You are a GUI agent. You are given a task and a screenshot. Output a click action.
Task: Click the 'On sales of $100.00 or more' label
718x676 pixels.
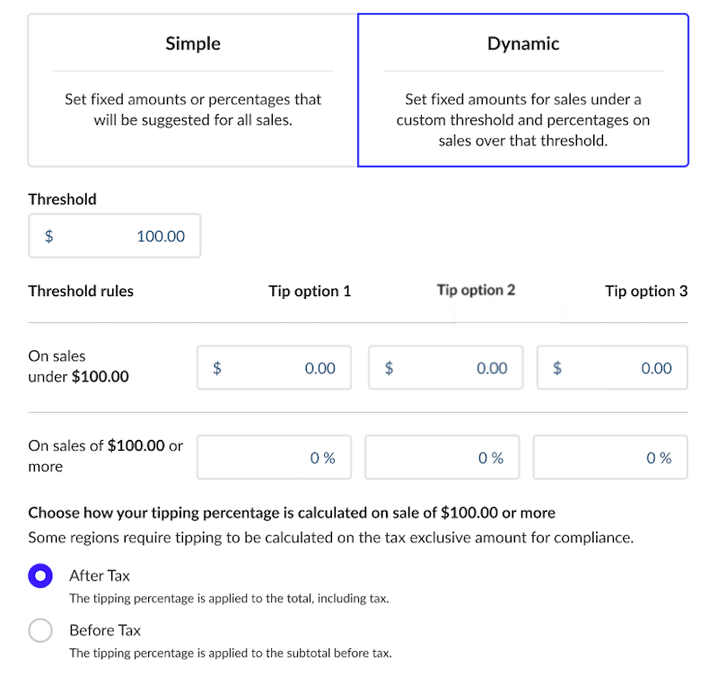(x=105, y=455)
